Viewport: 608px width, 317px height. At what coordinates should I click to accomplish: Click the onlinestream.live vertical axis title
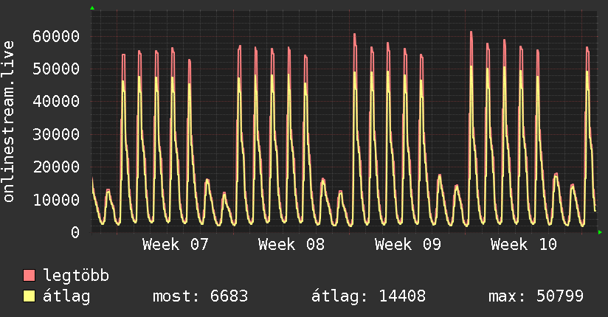(9, 122)
